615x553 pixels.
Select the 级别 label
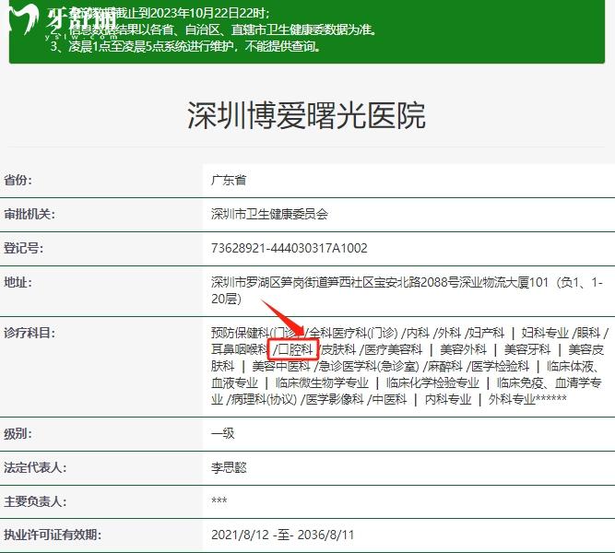coord(18,434)
